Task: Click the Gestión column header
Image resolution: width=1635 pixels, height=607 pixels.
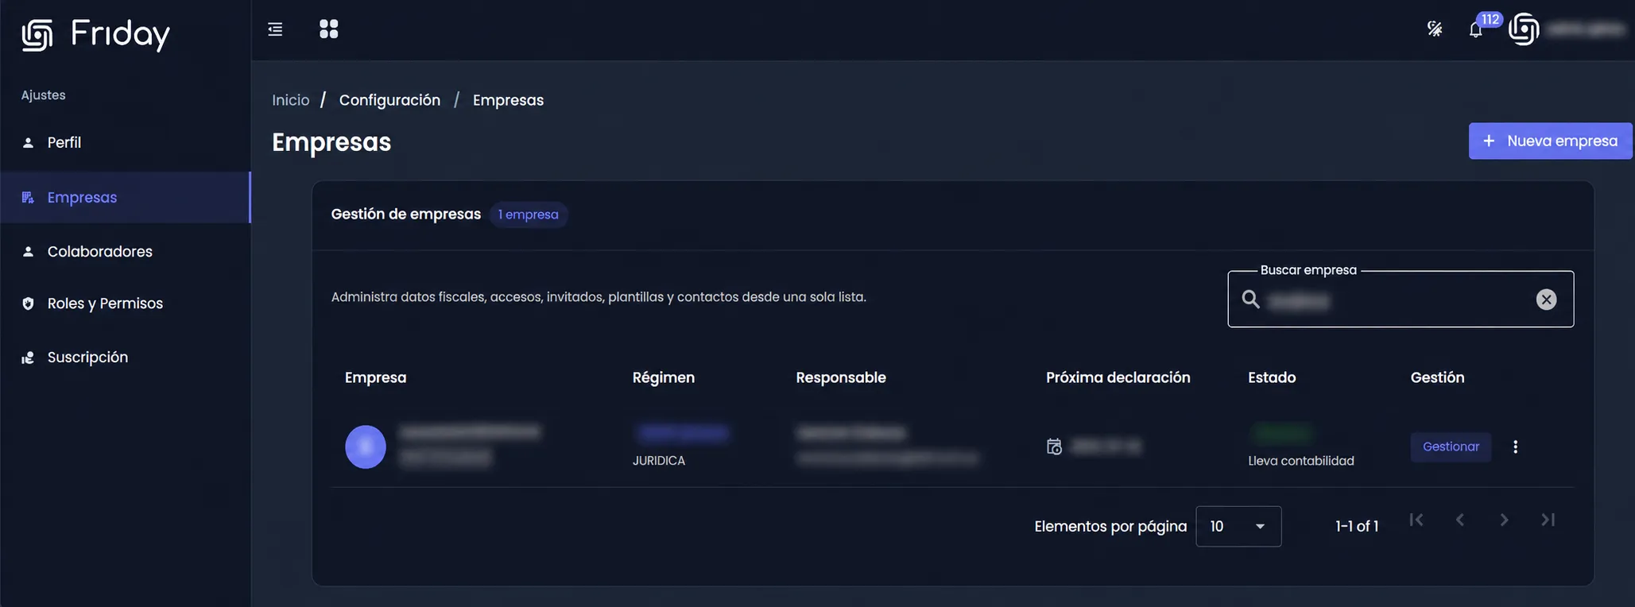Action: [x=1437, y=377]
